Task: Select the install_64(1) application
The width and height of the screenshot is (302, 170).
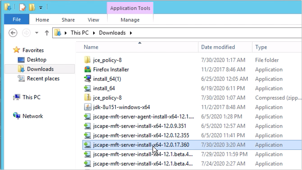Action: (107, 79)
